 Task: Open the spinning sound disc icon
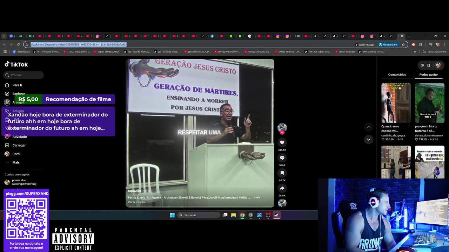tap(282, 203)
